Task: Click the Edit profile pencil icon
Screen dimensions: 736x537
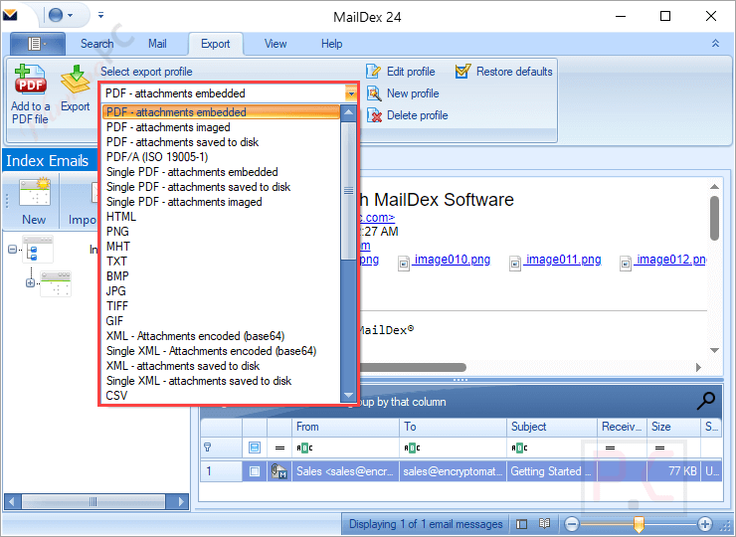Action: tap(373, 72)
